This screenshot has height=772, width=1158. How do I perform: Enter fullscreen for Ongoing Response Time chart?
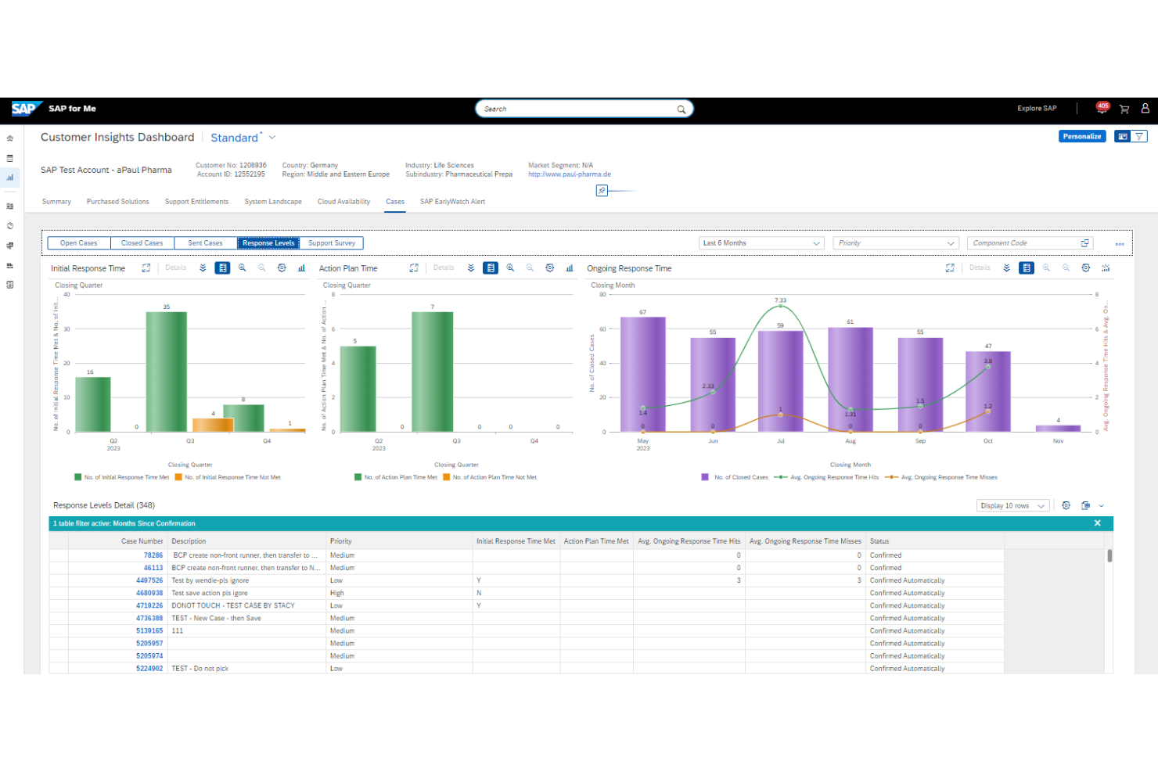click(950, 268)
